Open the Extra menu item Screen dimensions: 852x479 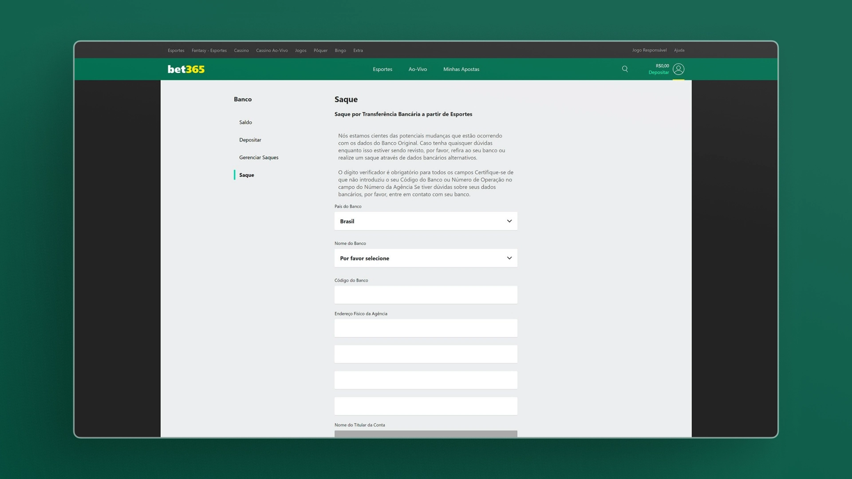[x=358, y=50]
